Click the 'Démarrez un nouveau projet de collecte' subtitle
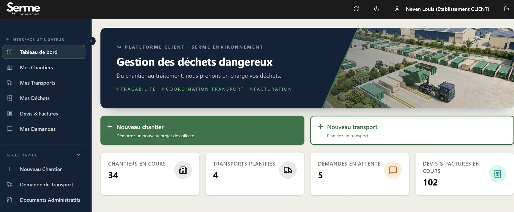 tap(155, 136)
